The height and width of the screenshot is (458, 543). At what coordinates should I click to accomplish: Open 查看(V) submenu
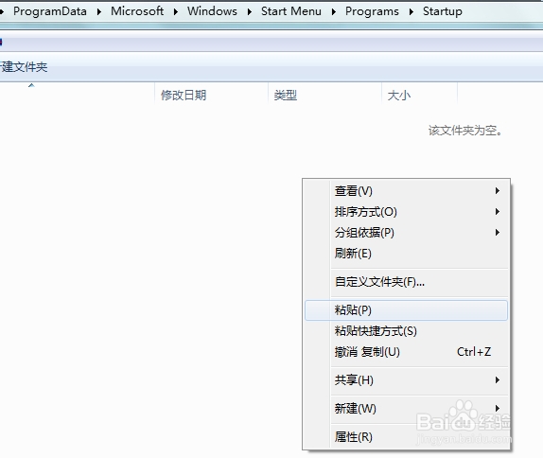tap(406, 191)
